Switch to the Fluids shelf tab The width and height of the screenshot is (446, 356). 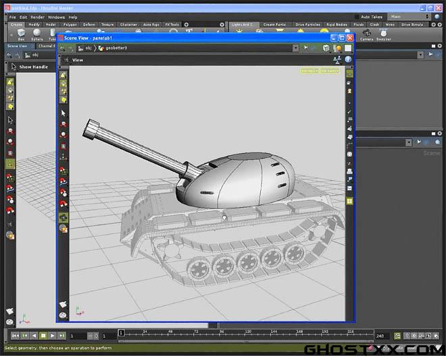click(x=358, y=25)
